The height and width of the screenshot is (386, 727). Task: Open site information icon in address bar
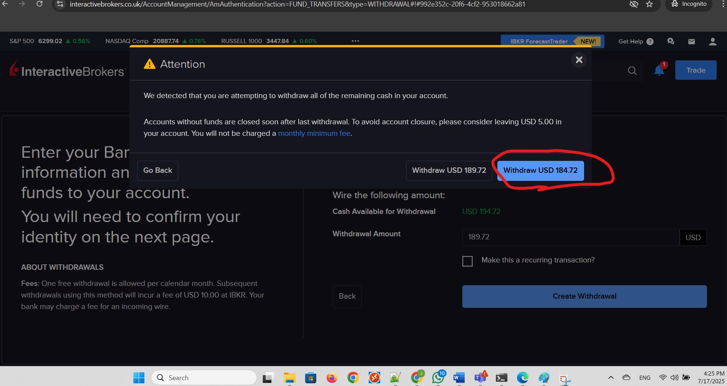pos(60,4)
